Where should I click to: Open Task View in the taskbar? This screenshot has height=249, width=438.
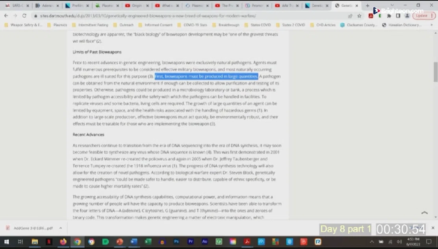tap(20, 242)
